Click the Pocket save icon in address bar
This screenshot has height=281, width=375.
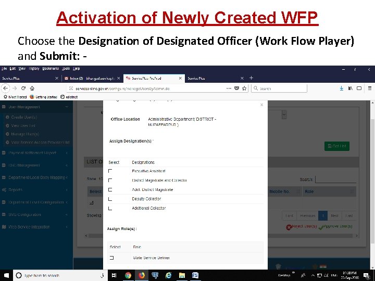click(x=236, y=88)
